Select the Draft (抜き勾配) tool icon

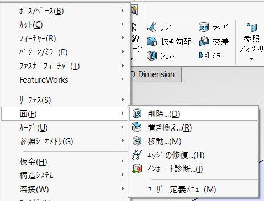click(x=152, y=41)
